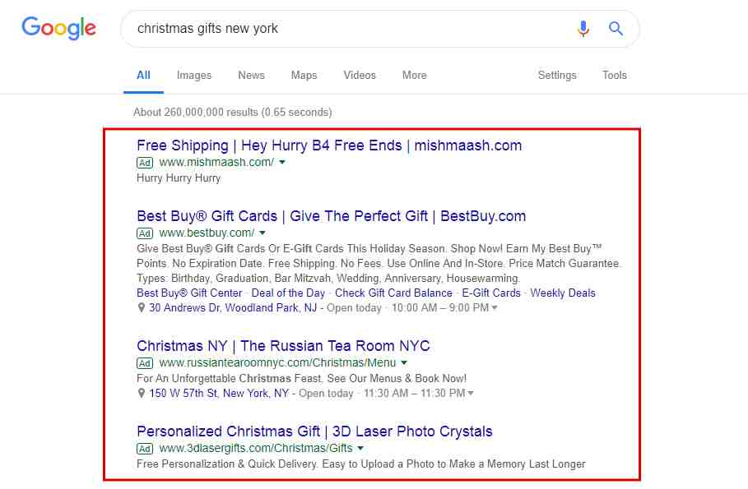Click the map pin beside 150 W 57th St
Screen dimensions: 748x489
(x=142, y=394)
